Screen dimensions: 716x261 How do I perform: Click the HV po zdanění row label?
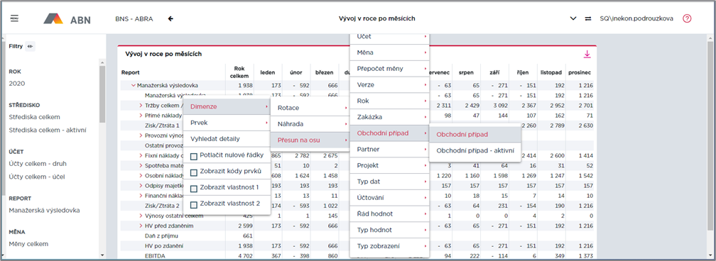[x=163, y=246]
